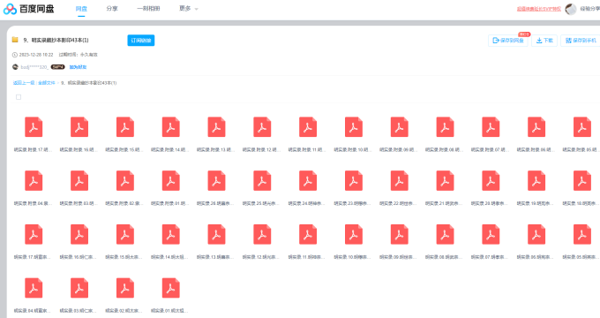Open PDF 明实录 附录 13
Viewport: 600px width, 318px height.
point(216,127)
